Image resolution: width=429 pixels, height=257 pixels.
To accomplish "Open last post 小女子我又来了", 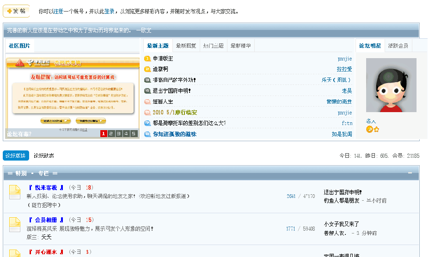I will (x=342, y=224).
